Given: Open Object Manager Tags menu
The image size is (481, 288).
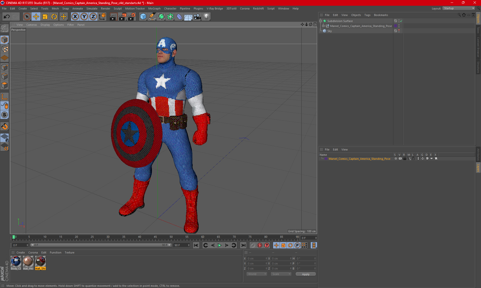Looking at the screenshot, I should [367, 15].
